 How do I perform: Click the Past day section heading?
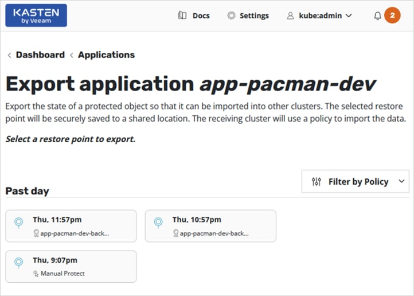pos(27,191)
